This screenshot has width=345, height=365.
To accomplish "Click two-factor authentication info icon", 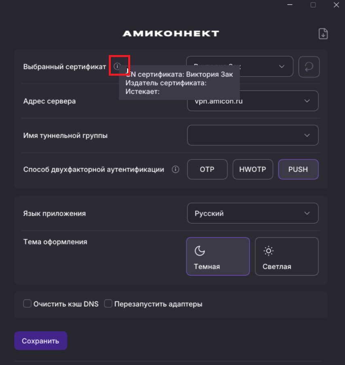I will pyautogui.click(x=176, y=170).
